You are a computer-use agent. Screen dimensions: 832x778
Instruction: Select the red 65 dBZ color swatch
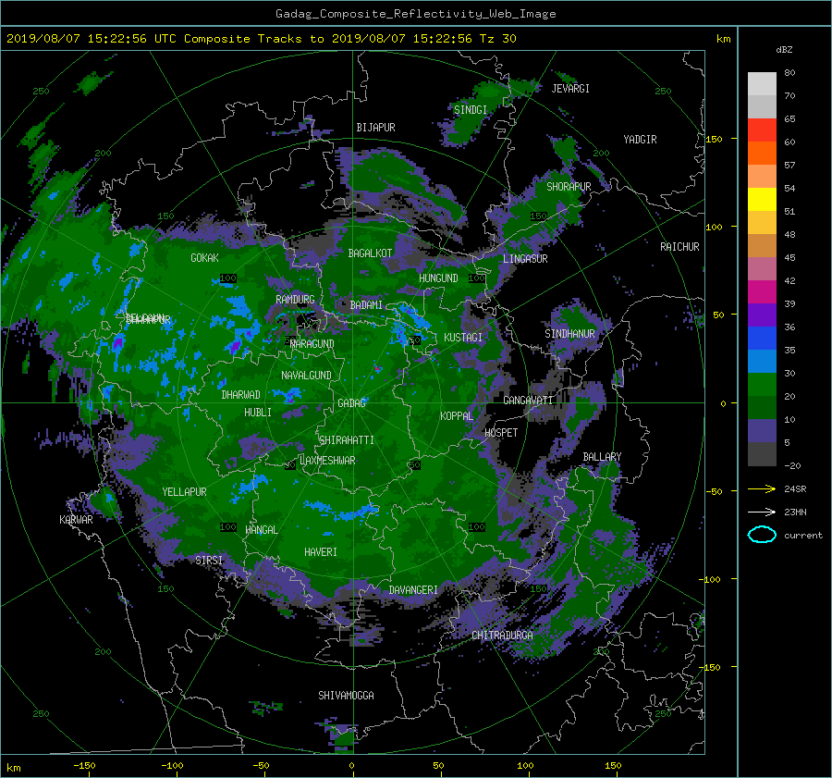pos(762,130)
